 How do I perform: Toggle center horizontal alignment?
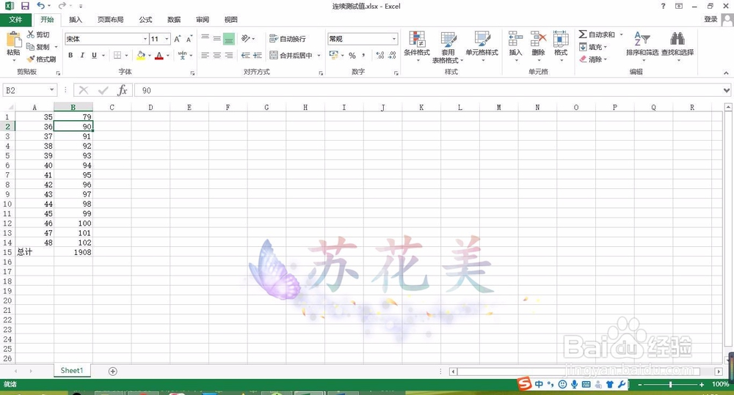click(x=217, y=55)
